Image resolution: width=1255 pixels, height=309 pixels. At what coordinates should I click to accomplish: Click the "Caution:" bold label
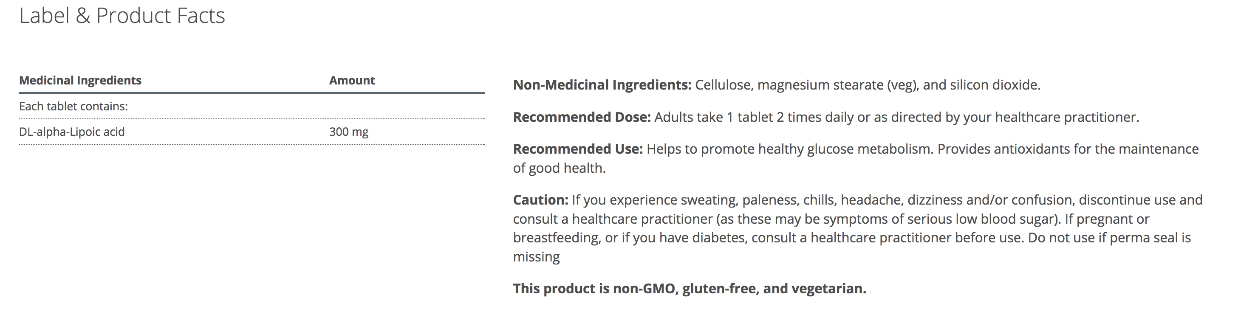[540, 200]
